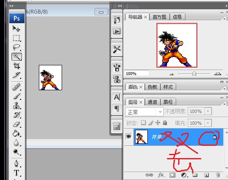
Task: Open the Paragraph panel icon
Action: pyautogui.click(x=117, y=108)
